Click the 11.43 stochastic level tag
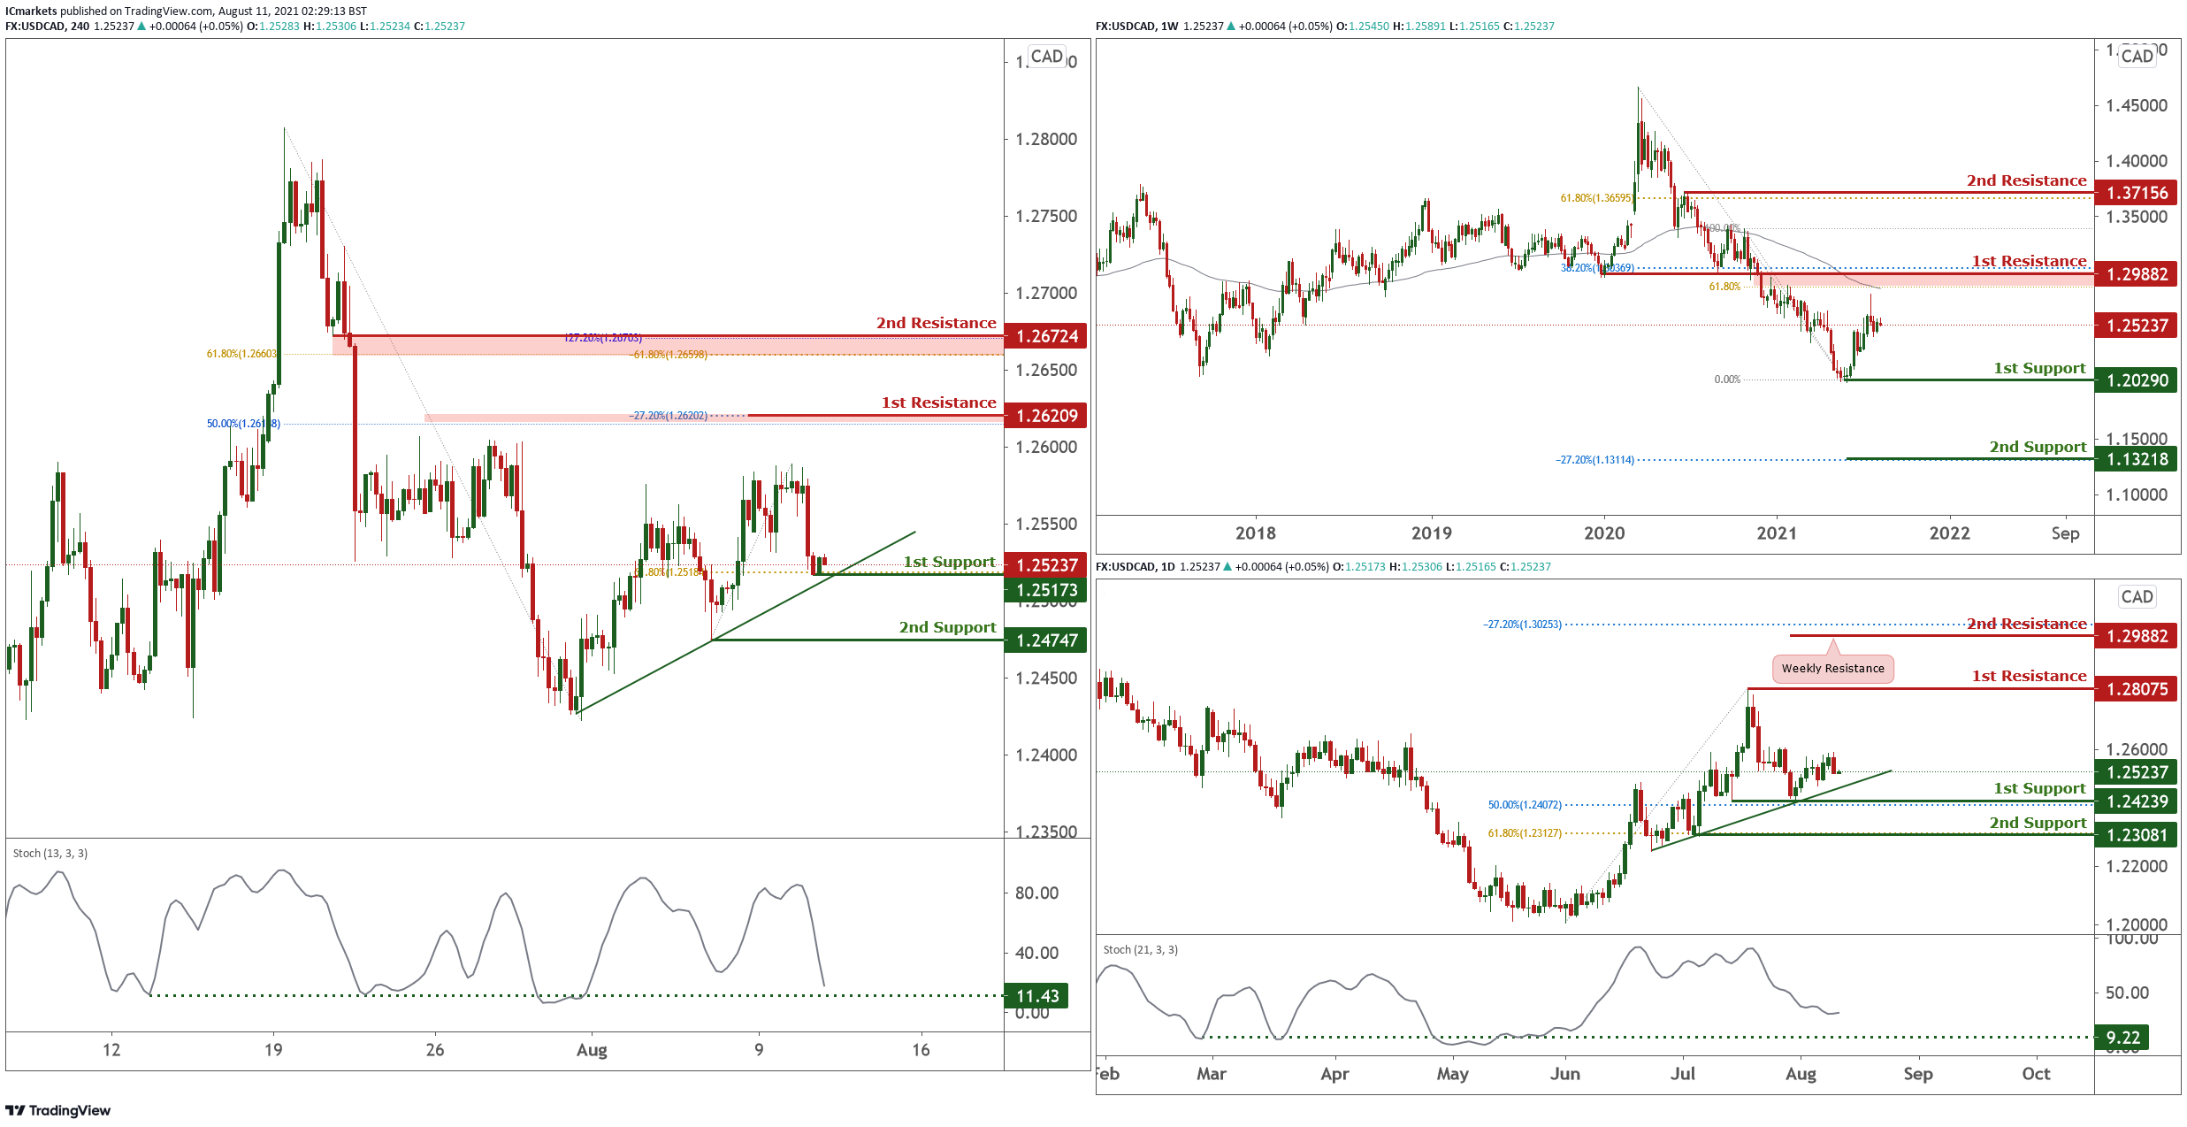 1036,996
